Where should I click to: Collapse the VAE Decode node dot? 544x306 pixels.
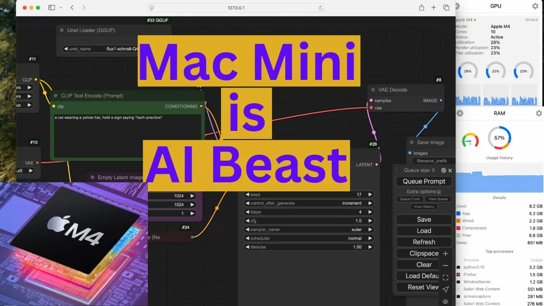point(373,90)
